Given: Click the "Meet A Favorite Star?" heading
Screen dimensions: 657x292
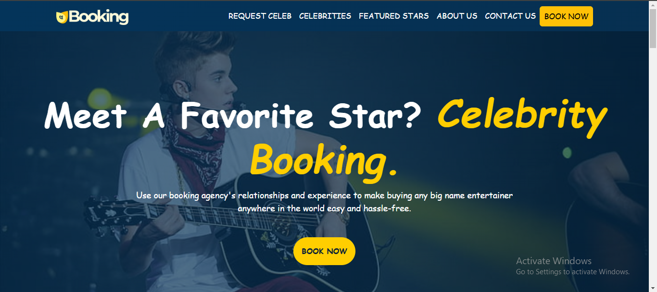Looking at the screenshot, I should pyautogui.click(x=232, y=115).
